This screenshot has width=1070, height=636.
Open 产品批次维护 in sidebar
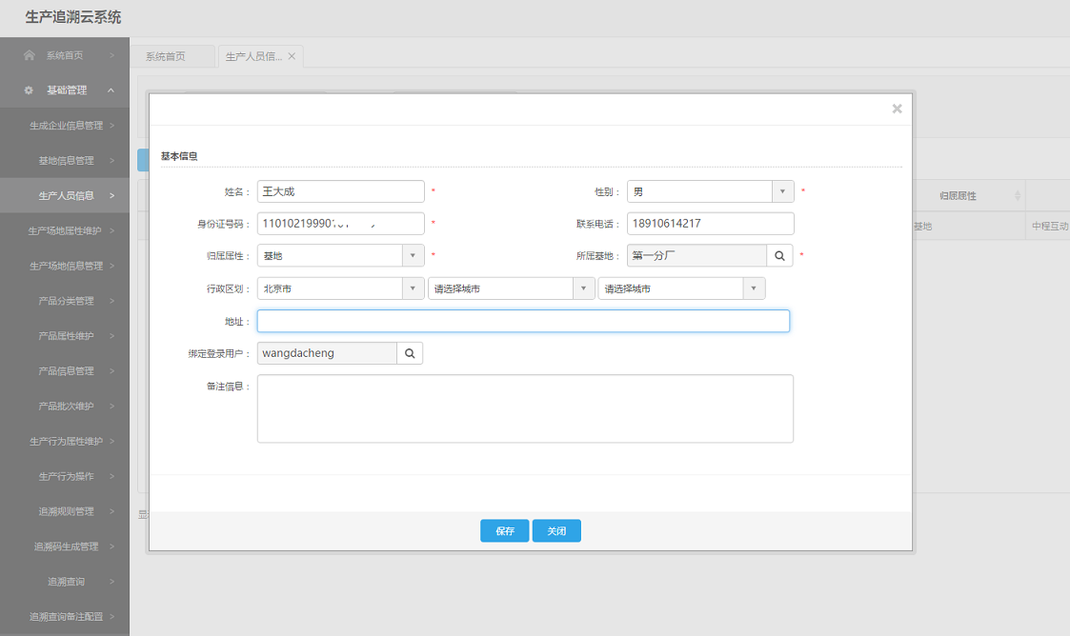(x=65, y=407)
